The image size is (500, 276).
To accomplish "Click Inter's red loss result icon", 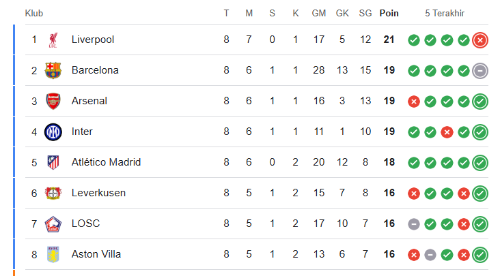I will pyautogui.click(x=447, y=132).
